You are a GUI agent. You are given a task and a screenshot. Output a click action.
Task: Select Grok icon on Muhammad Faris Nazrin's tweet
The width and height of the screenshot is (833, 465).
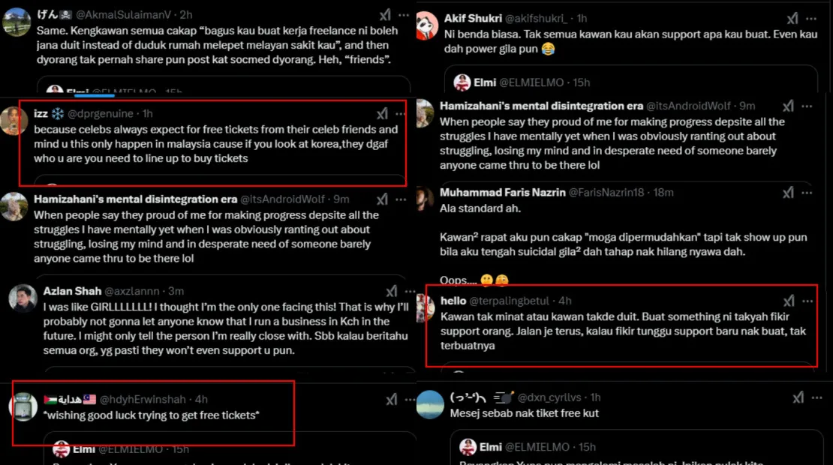(788, 193)
